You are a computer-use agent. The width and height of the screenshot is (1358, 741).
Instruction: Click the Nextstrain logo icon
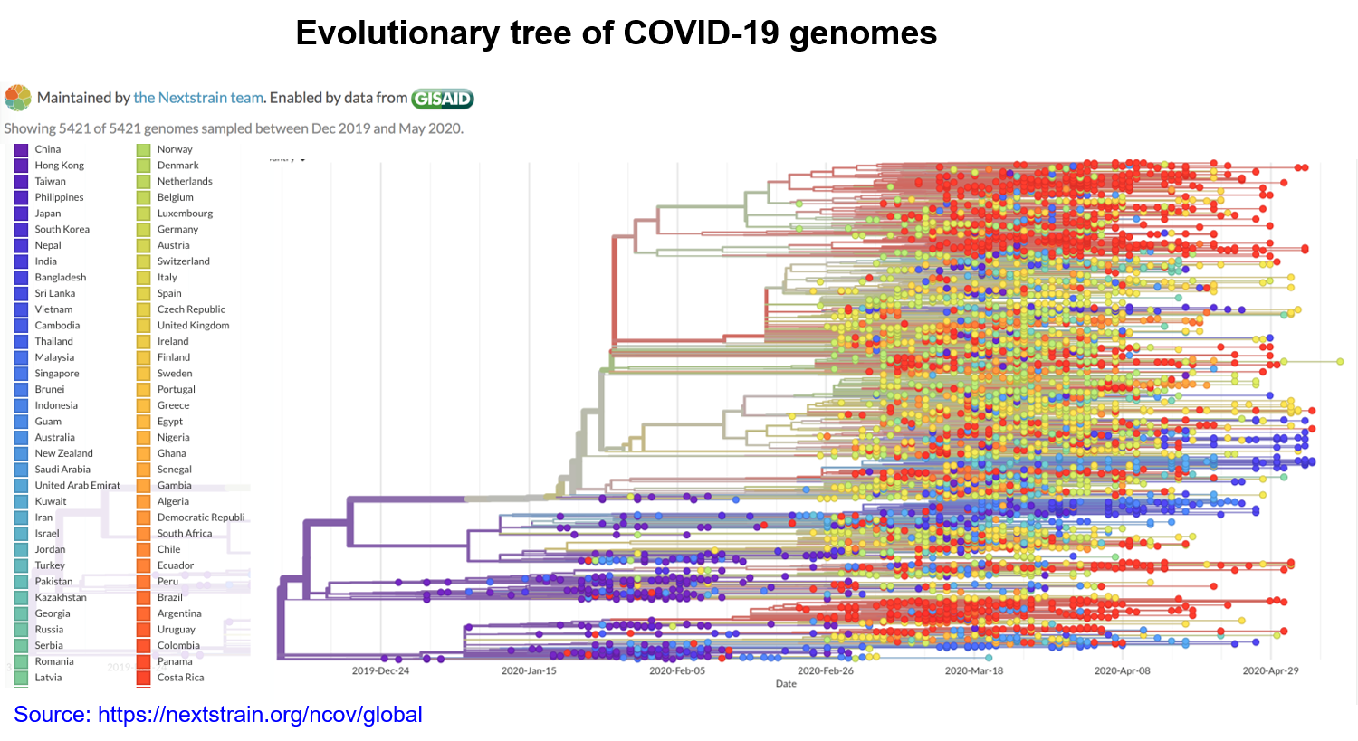click(x=18, y=98)
